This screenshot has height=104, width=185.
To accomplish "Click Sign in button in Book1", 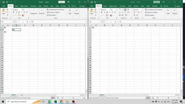I will 62,2.
